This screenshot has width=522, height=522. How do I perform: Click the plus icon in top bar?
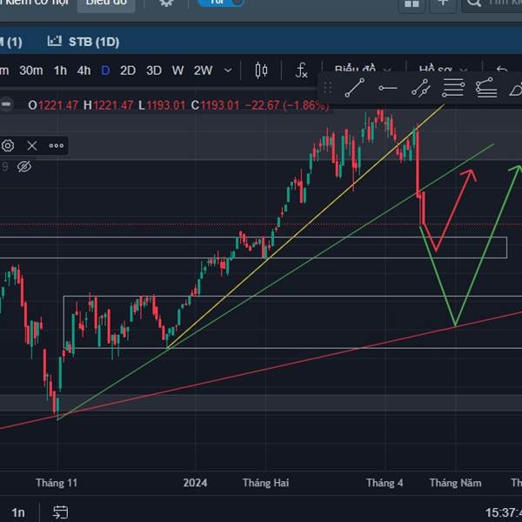point(443,3)
